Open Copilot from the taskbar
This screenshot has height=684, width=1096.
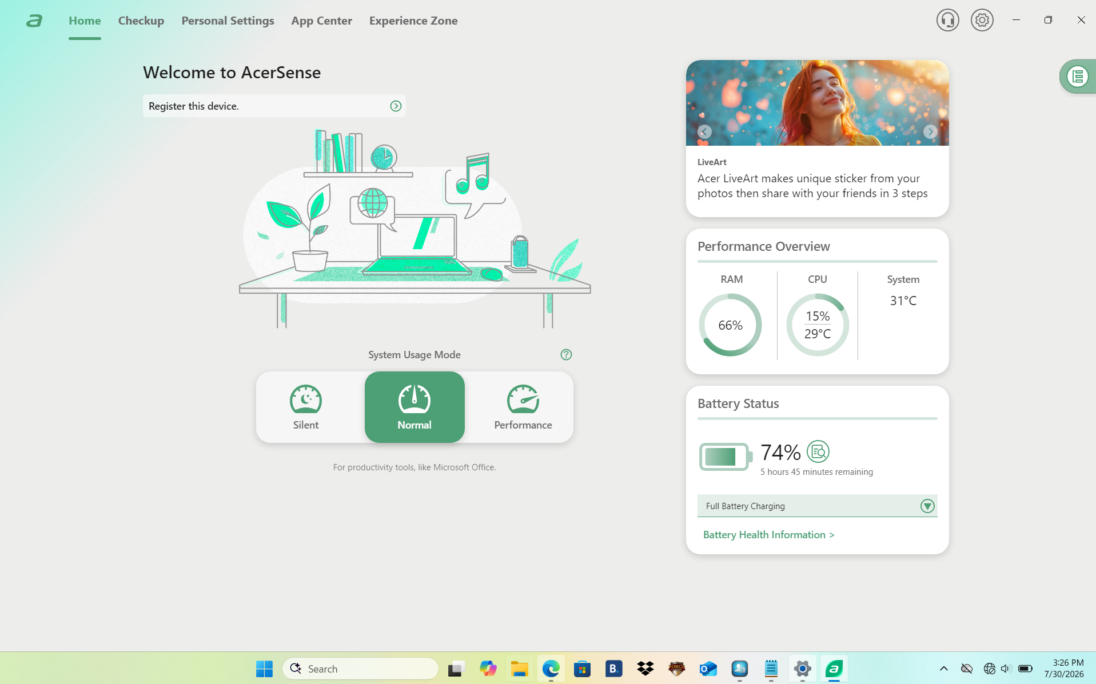point(488,668)
